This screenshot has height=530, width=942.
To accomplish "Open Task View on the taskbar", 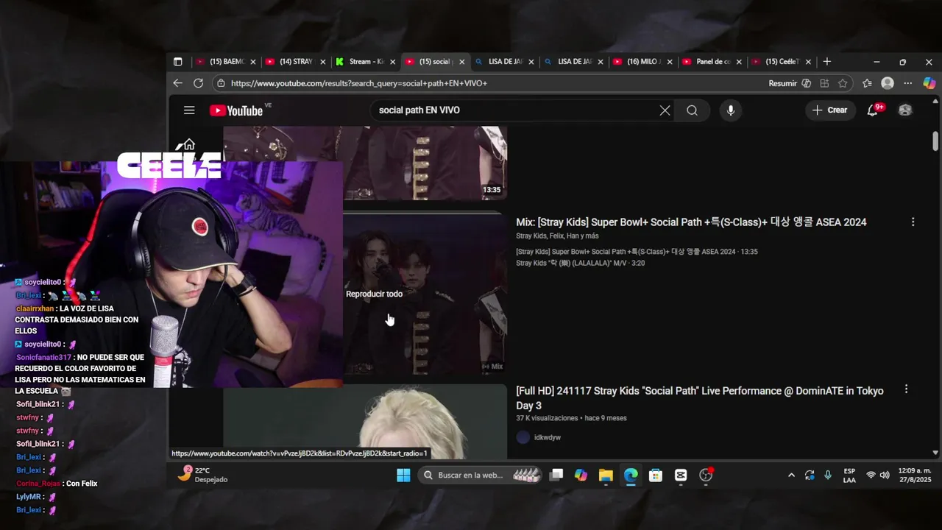I will (x=556, y=476).
